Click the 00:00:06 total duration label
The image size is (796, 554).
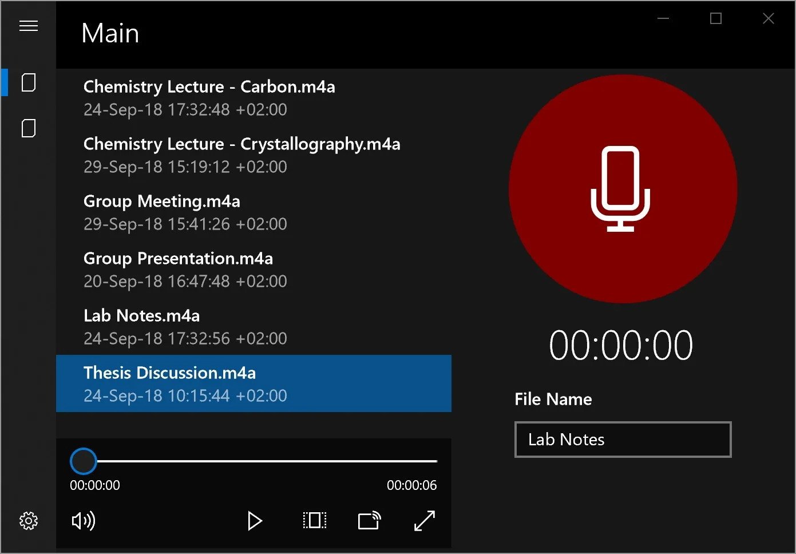click(411, 485)
